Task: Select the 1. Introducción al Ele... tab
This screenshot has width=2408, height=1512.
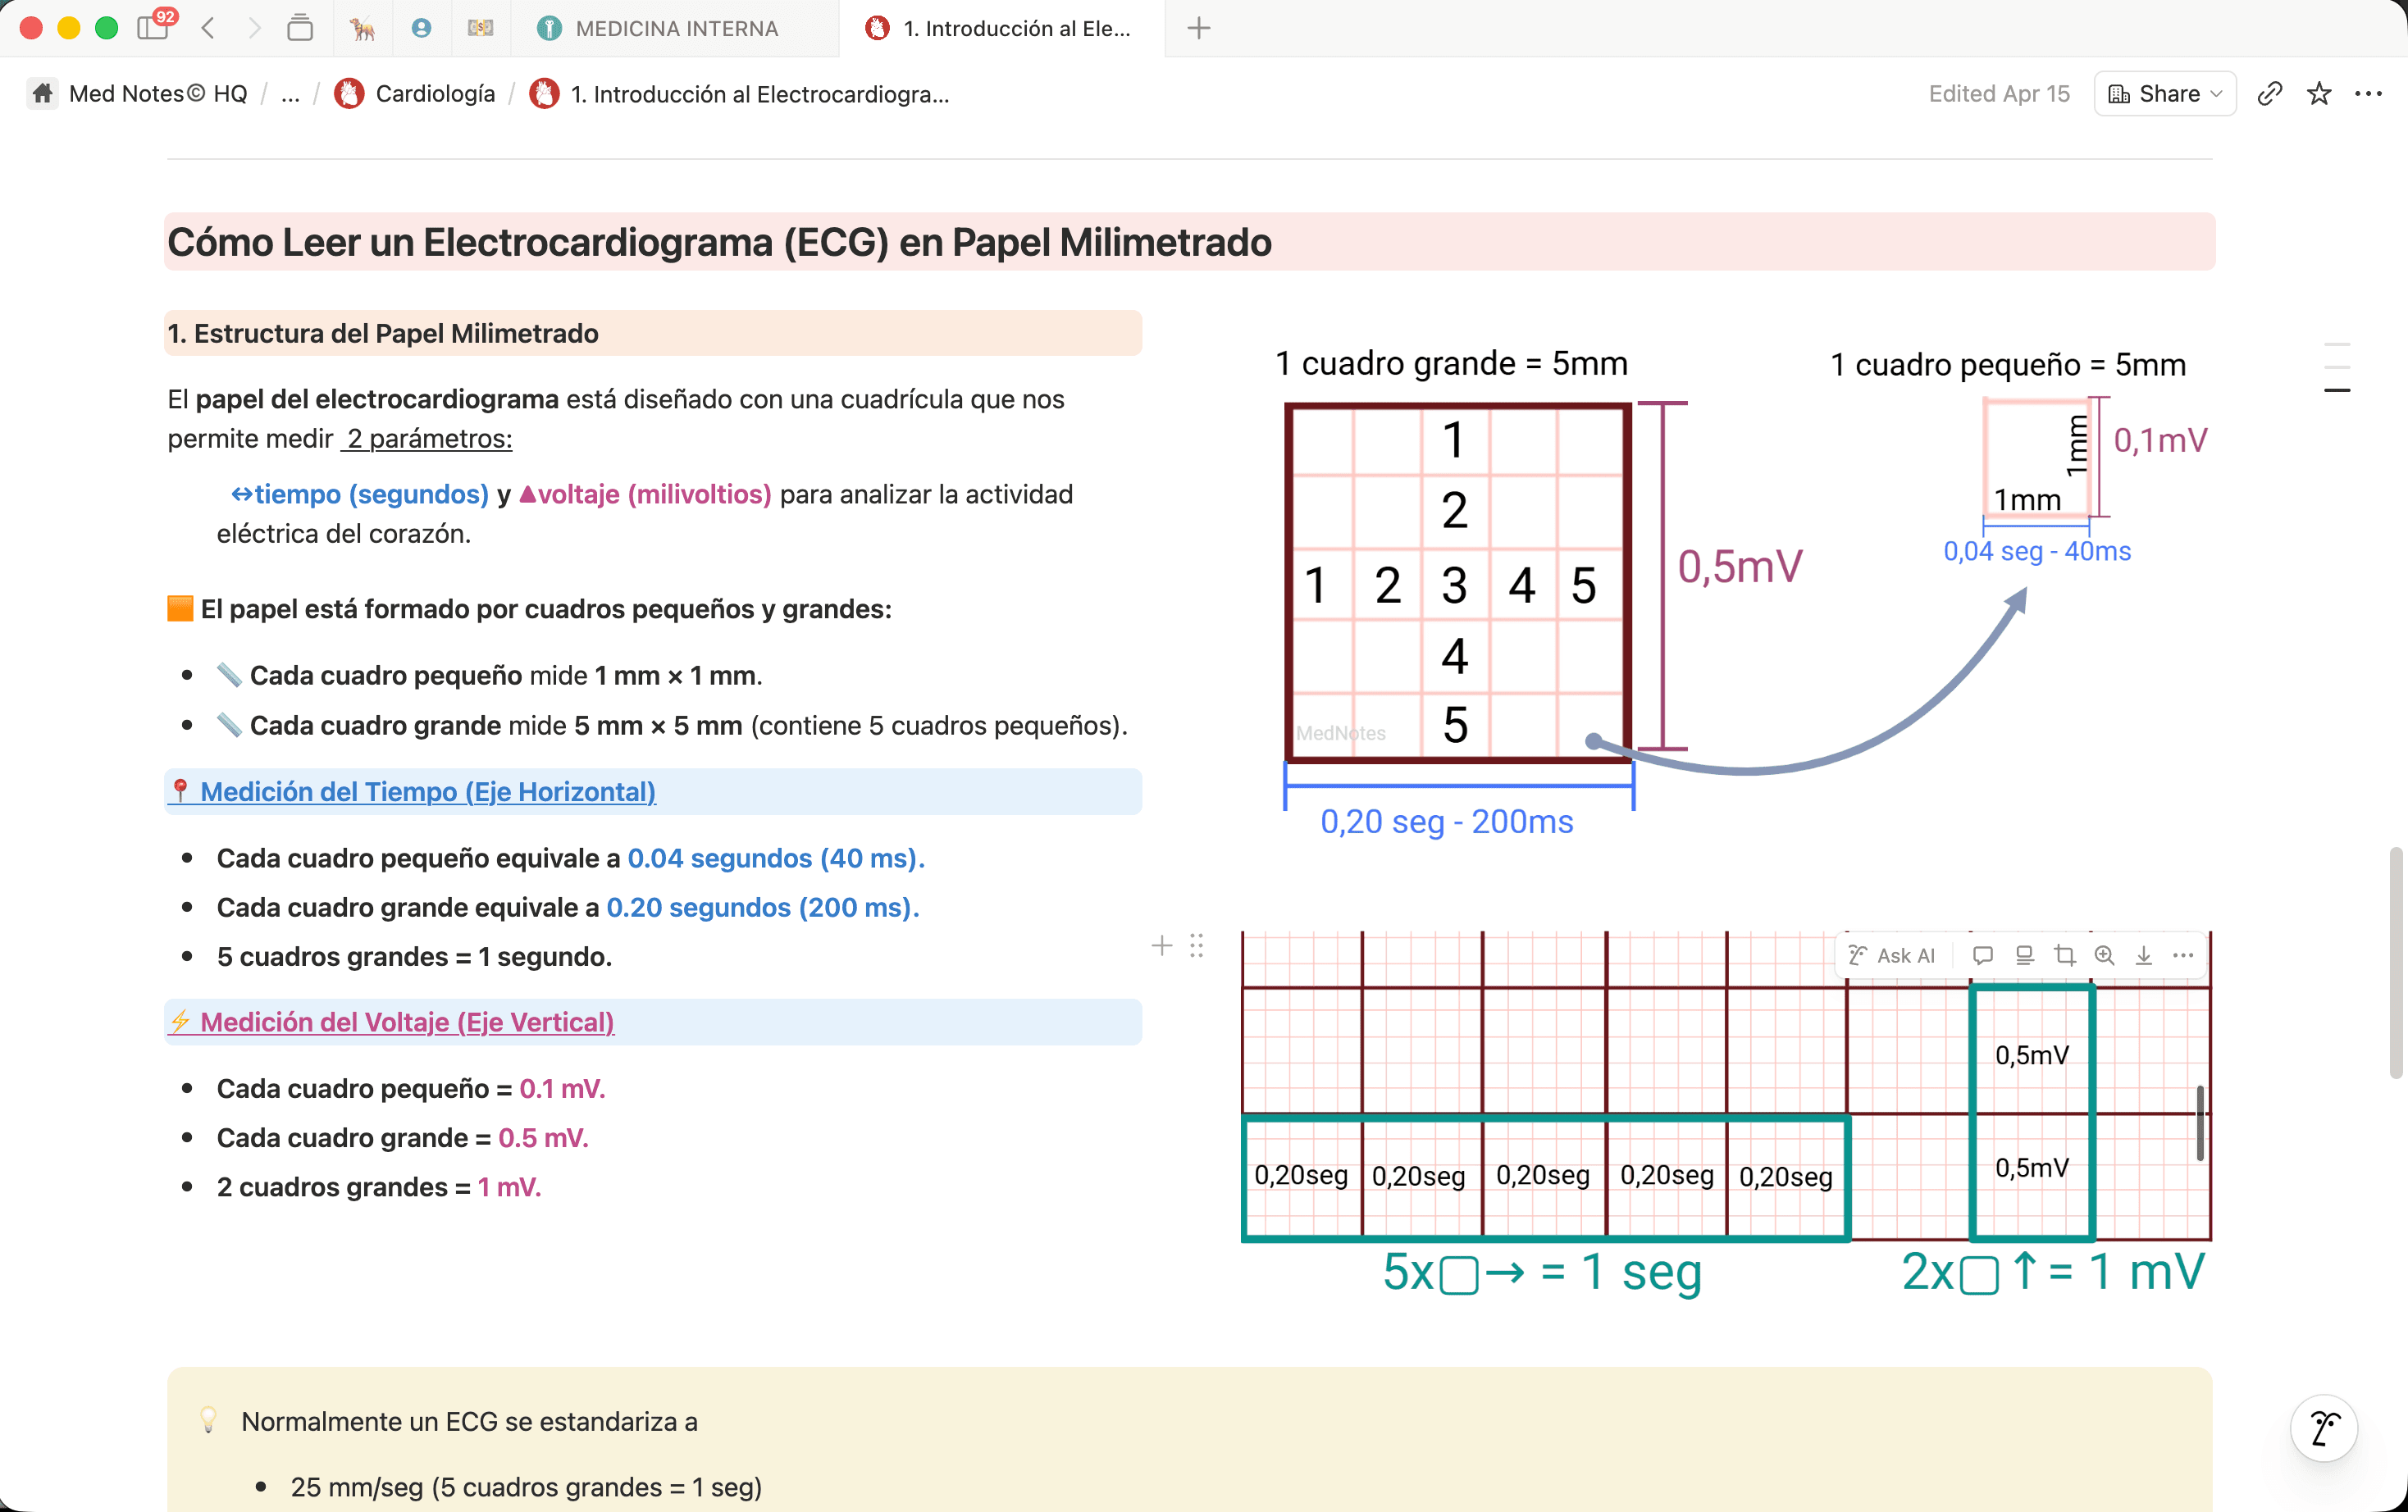Action: pos(1001,28)
